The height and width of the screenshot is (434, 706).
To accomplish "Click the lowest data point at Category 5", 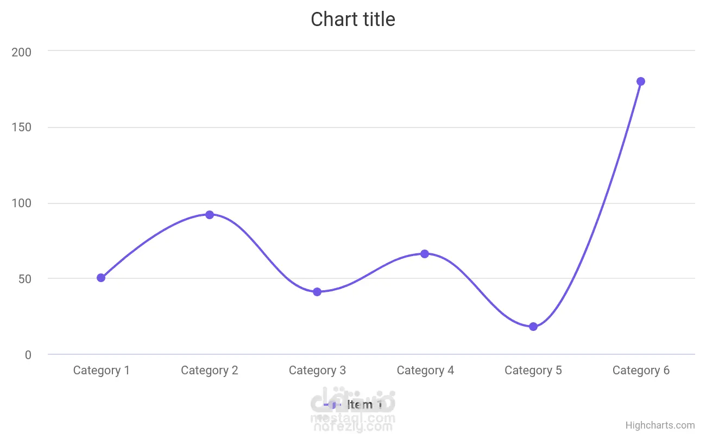I will [x=533, y=327].
